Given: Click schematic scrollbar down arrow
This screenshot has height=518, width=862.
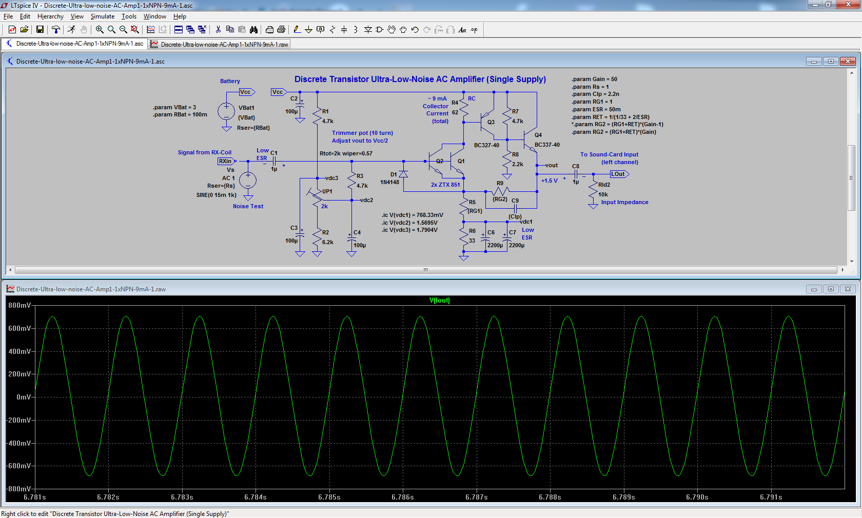Looking at the screenshot, I should (852, 262).
